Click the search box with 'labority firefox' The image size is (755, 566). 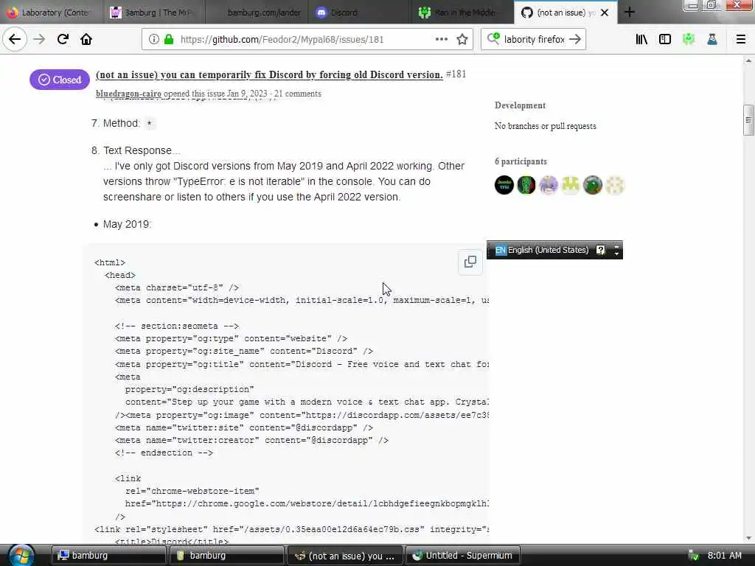pos(534,40)
